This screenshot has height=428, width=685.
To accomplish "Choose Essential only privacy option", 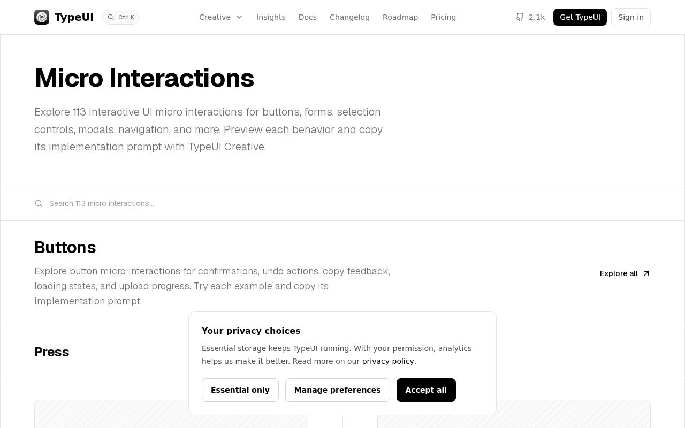I will point(240,390).
